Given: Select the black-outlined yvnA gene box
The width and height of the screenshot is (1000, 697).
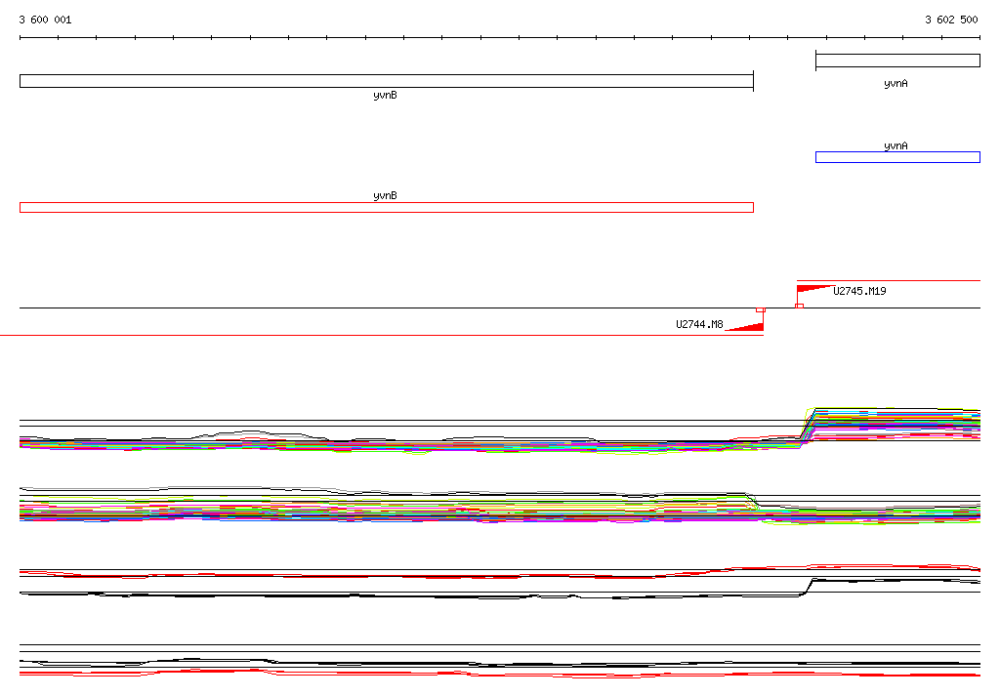Looking at the screenshot, I should pyautogui.click(x=896, y=61).
